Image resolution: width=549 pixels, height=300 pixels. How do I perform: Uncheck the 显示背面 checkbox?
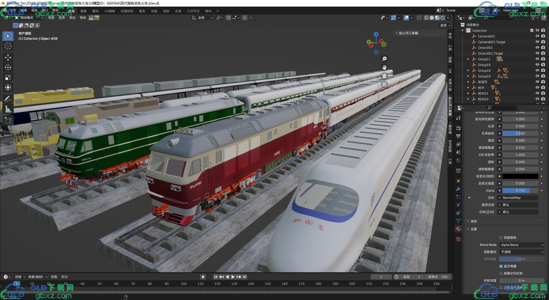click(501, 266)
